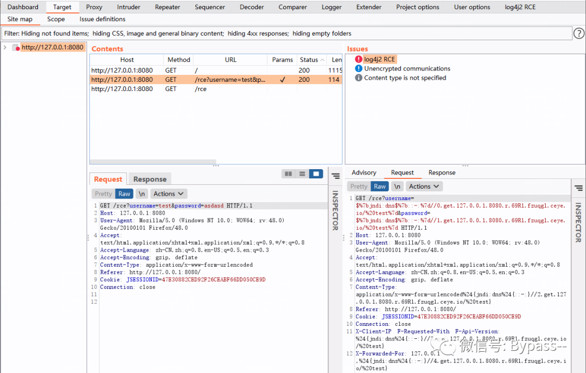Image resolution: width=586 pixels, height=373 pixels.
Task: Show the Response tab in contents viewer
Action: pyautogui.click(x=150, y=179)
